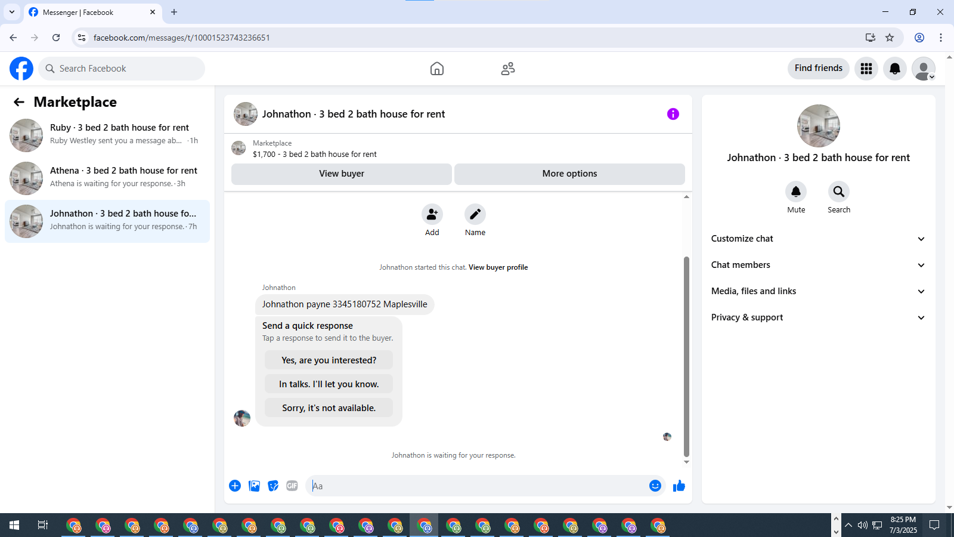Open the Friends icon in top navigation

coord(508,69)
